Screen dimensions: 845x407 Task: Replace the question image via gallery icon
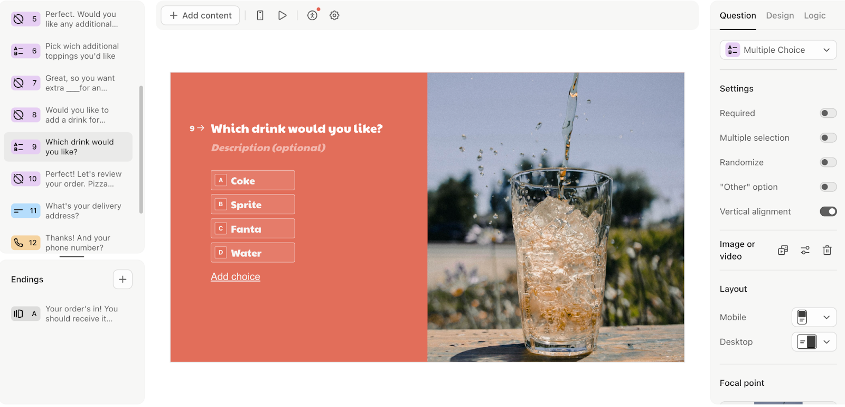(783, 250)
